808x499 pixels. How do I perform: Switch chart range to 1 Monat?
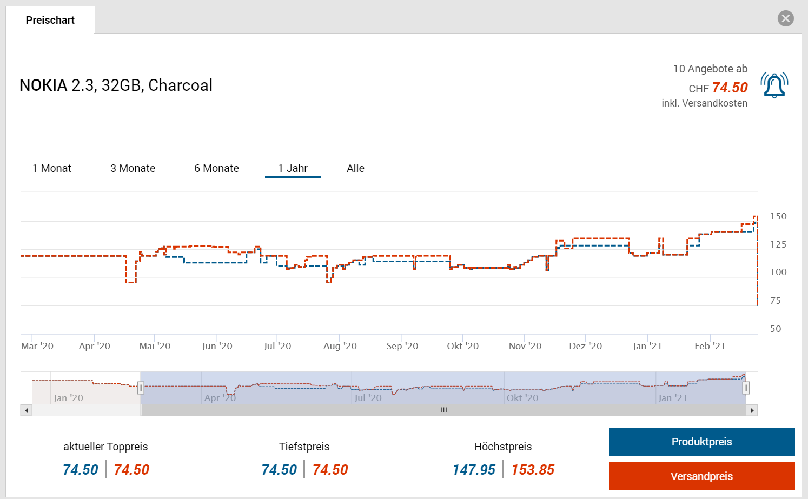tap(52, 168)
